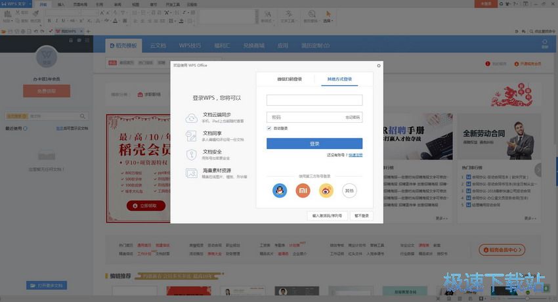Click the 稻壳会员中心 button
The image size is (558, 302).
(502, 249)
